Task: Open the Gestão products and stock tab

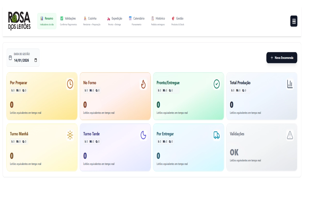Action: (x=178, y=21)
